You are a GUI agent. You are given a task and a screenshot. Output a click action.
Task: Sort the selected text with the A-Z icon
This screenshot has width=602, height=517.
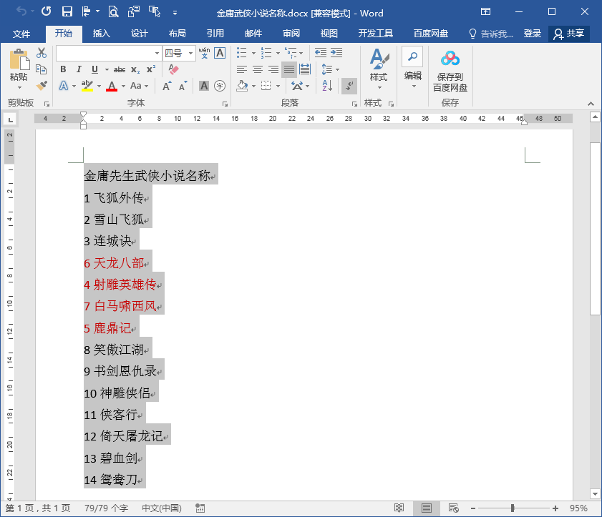coord(327,86)
